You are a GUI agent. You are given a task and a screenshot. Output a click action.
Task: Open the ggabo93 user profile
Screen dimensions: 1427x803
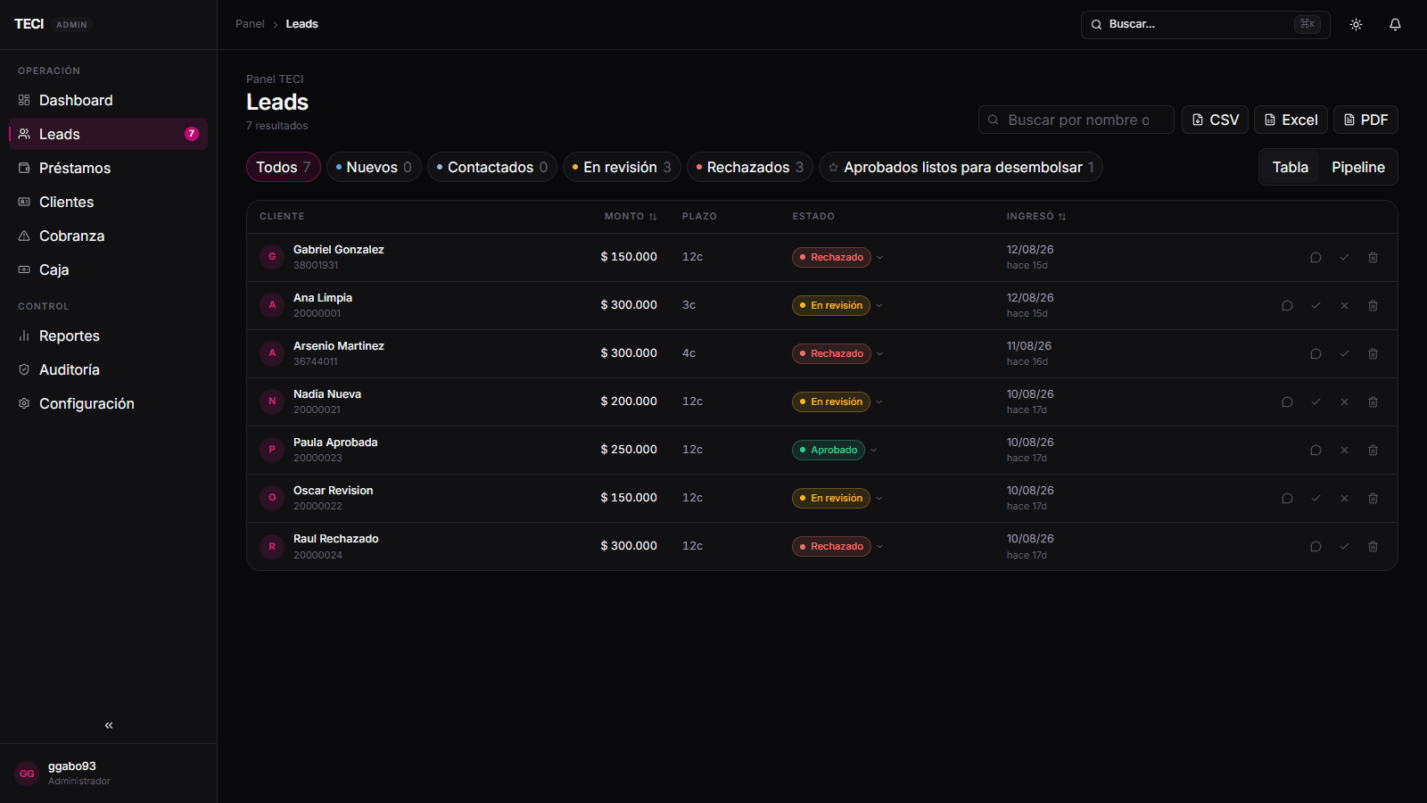tap(108, 774)
